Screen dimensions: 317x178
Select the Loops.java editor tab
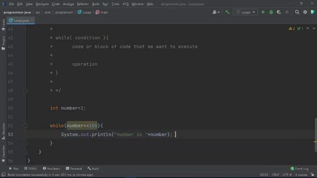pyautogui.click(x=21, y=21)
